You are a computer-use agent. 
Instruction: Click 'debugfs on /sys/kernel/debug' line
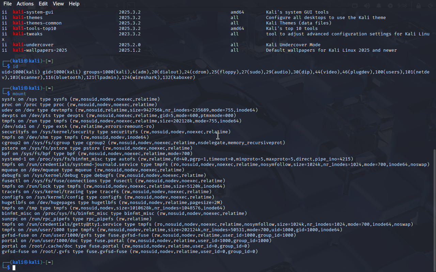click(x=104, y=175)
